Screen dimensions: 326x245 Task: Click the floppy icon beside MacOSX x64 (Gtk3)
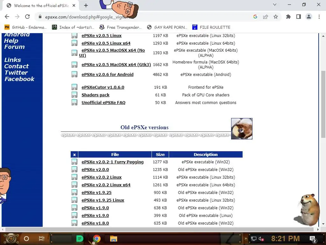74,64
